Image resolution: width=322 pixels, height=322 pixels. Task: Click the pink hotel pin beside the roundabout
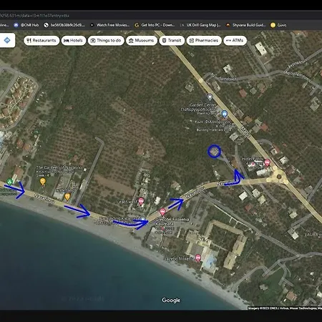coord(267,163)
